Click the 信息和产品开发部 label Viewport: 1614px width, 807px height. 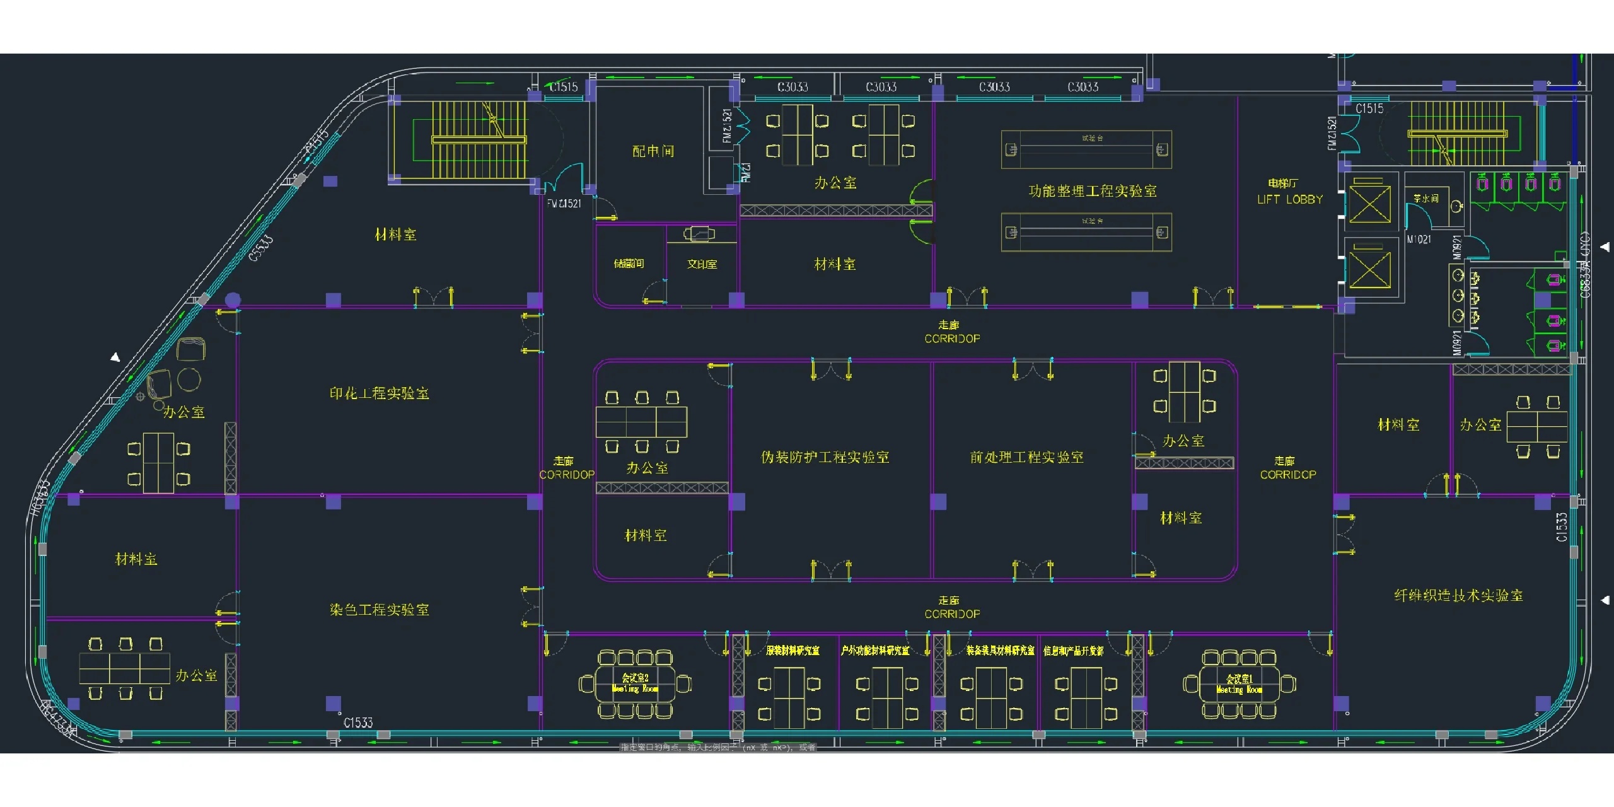pyautogui.click(x=1073, y=651)
